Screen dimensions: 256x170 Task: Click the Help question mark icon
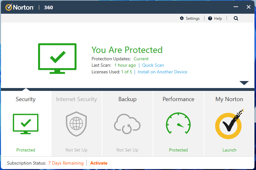coord(210,18)
